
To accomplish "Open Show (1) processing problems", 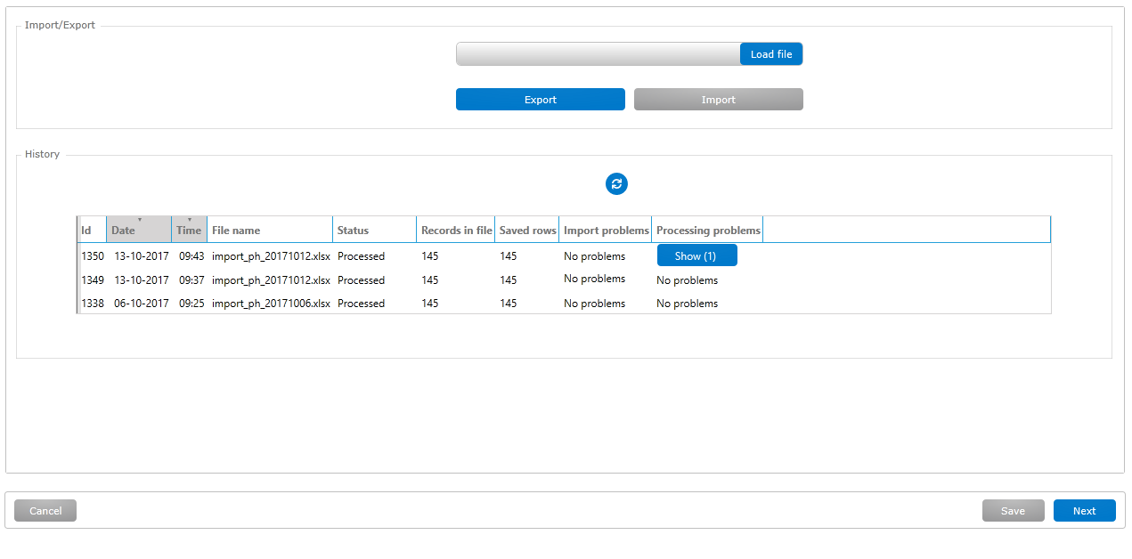I will 696,256.
